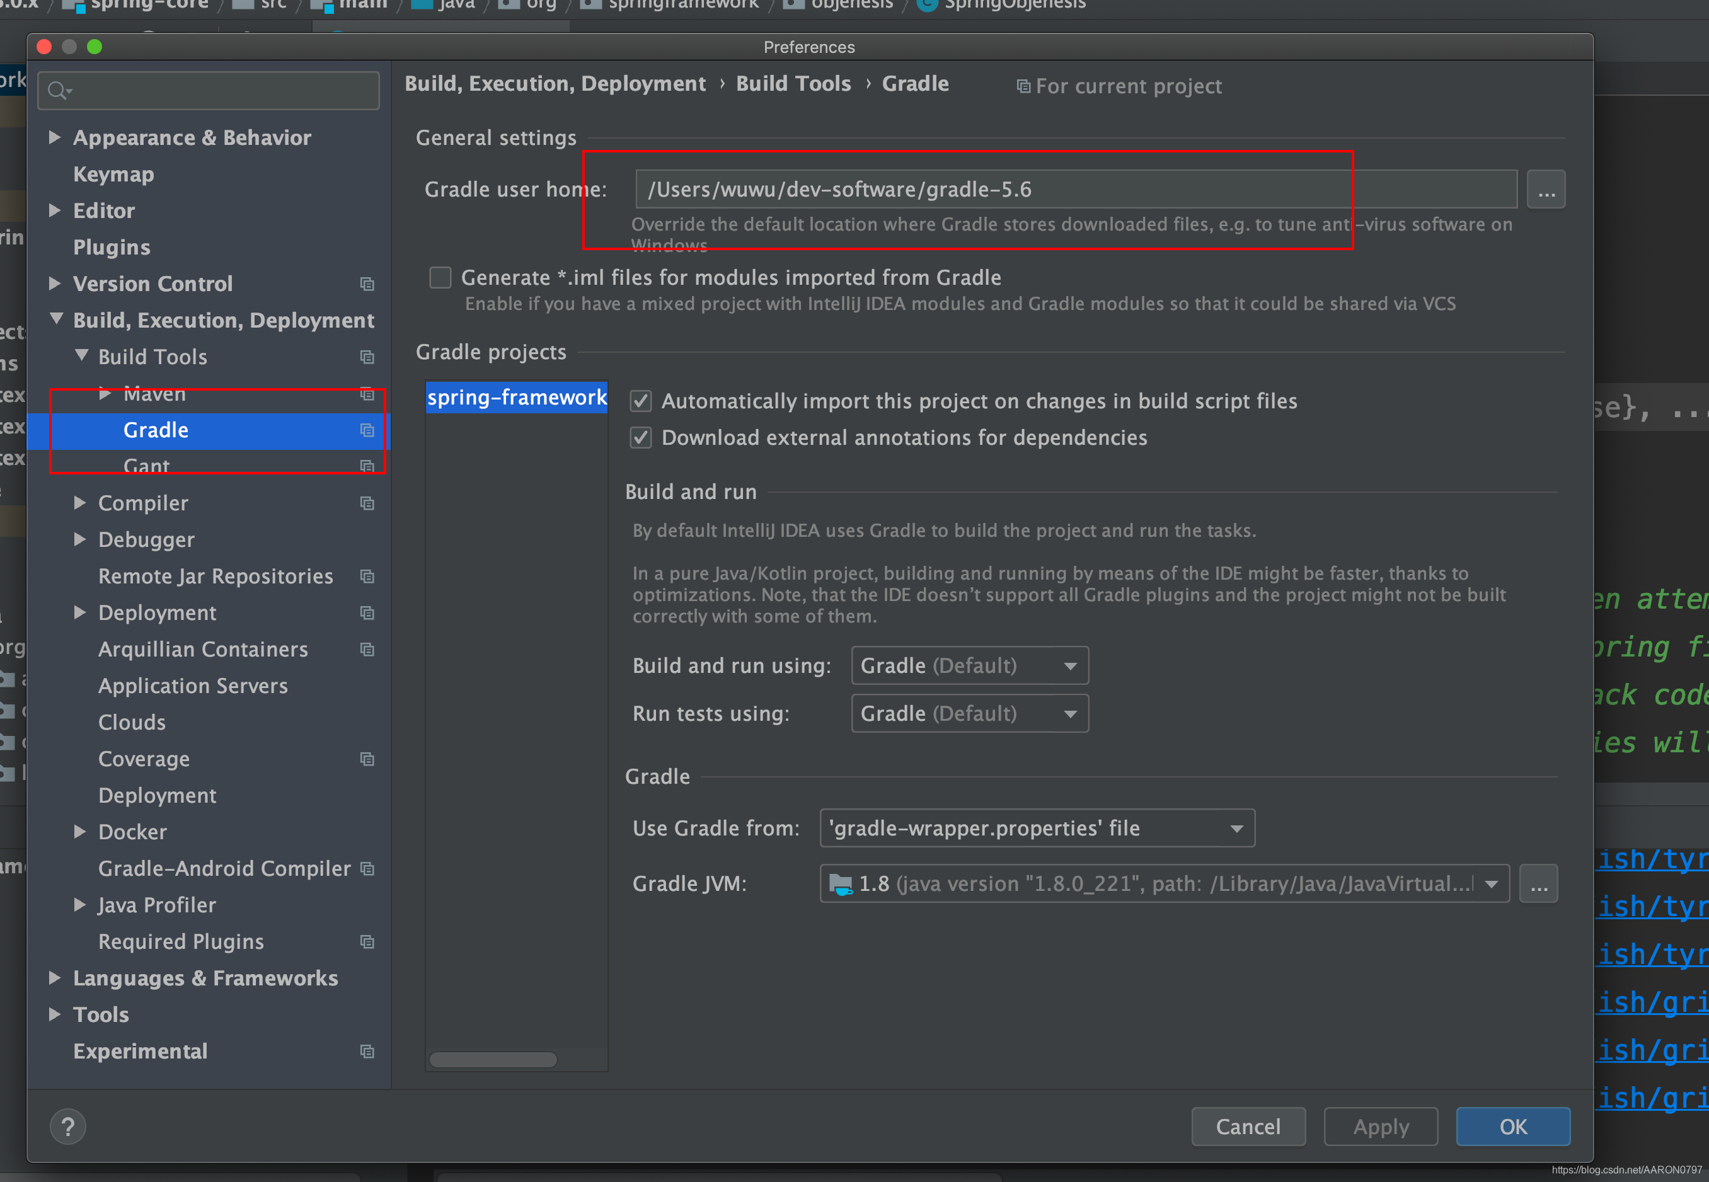This screenshot has height=1182, width=1709.
Task: Open Use Gradle from dropdown
Action: pos(1037,828)
